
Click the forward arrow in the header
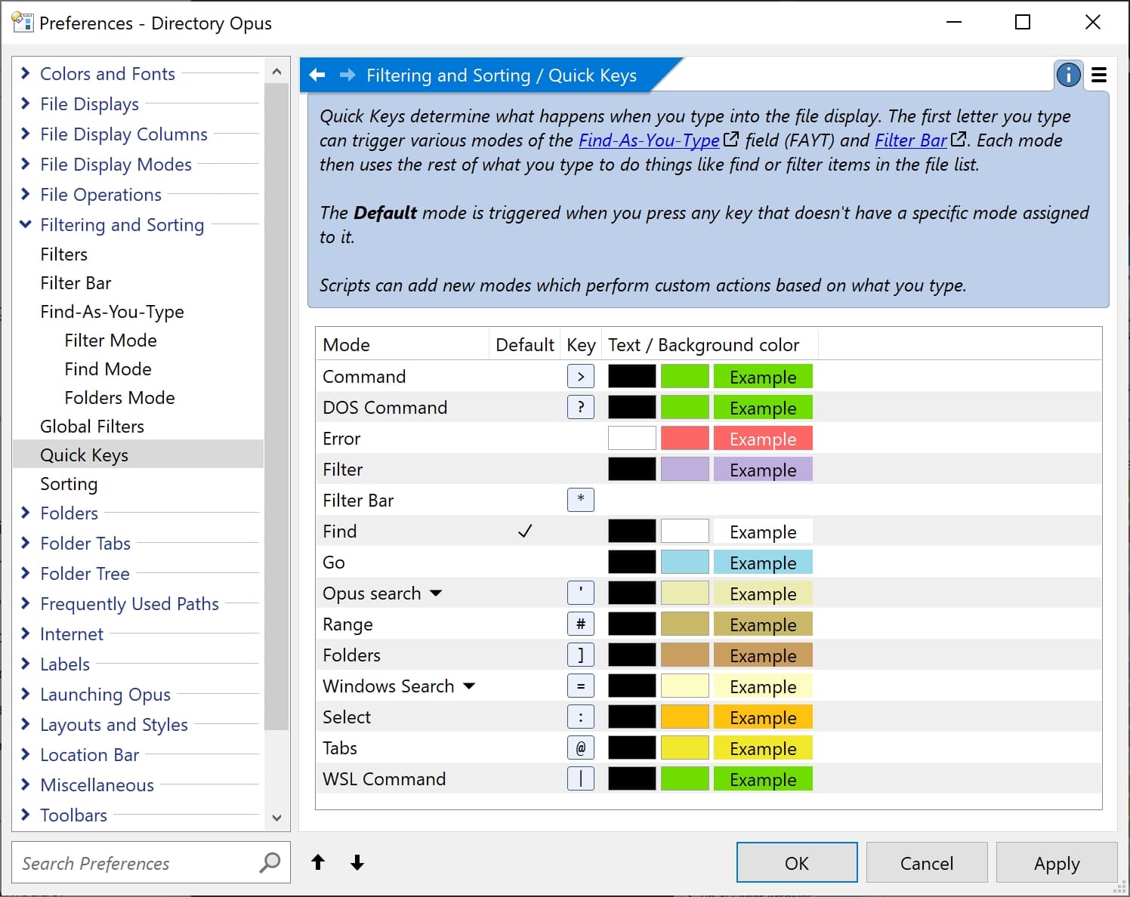click(x=347, y=75)
